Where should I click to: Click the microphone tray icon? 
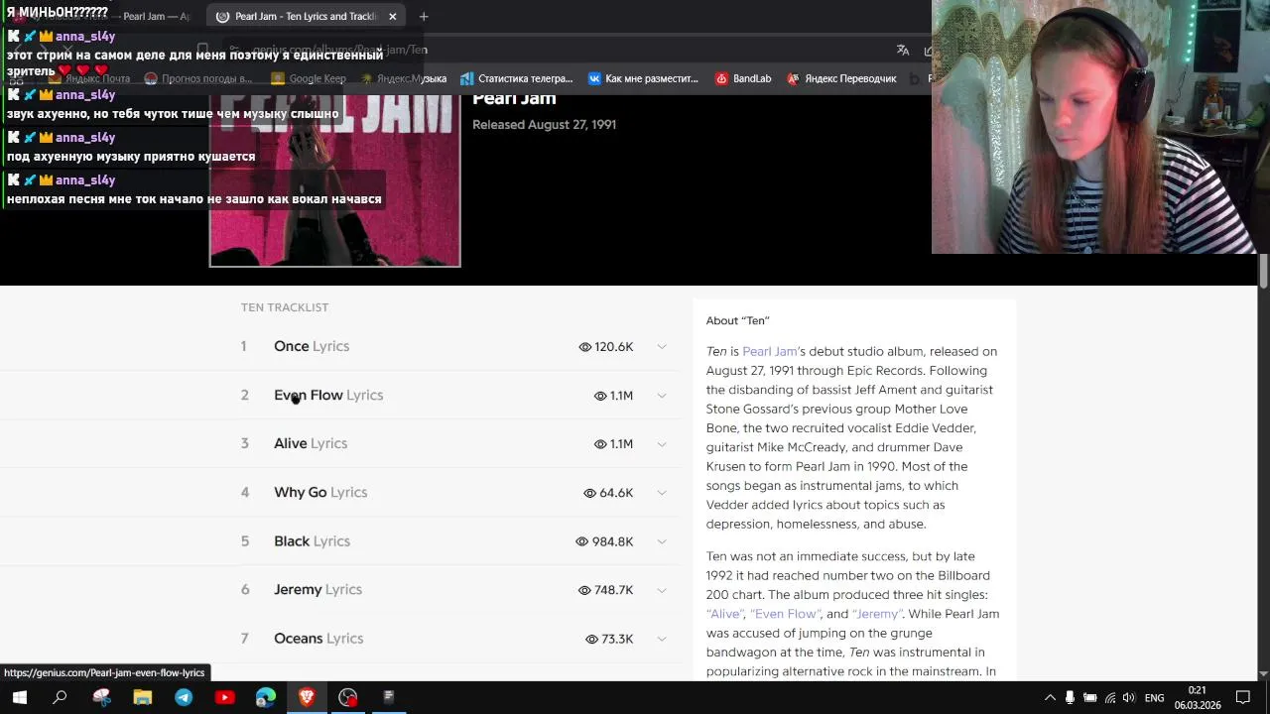(x=1070, y=698)
